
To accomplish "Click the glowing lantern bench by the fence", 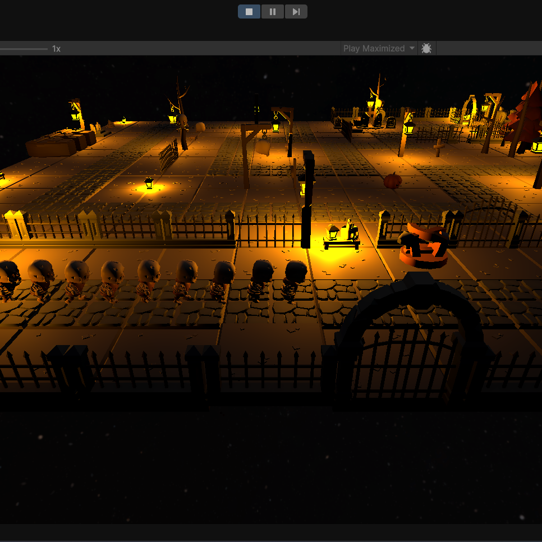I will tap(342, 236).
